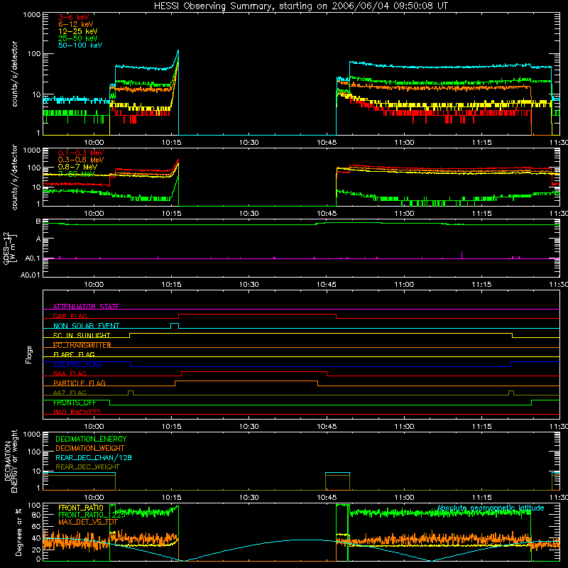Click the 10:45 tick under the flags panel

(327, 427)
